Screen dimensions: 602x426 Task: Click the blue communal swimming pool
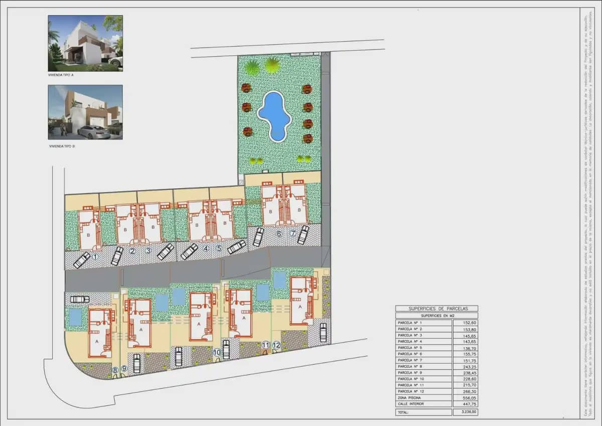pyautogui.click(x=274, y=116)
